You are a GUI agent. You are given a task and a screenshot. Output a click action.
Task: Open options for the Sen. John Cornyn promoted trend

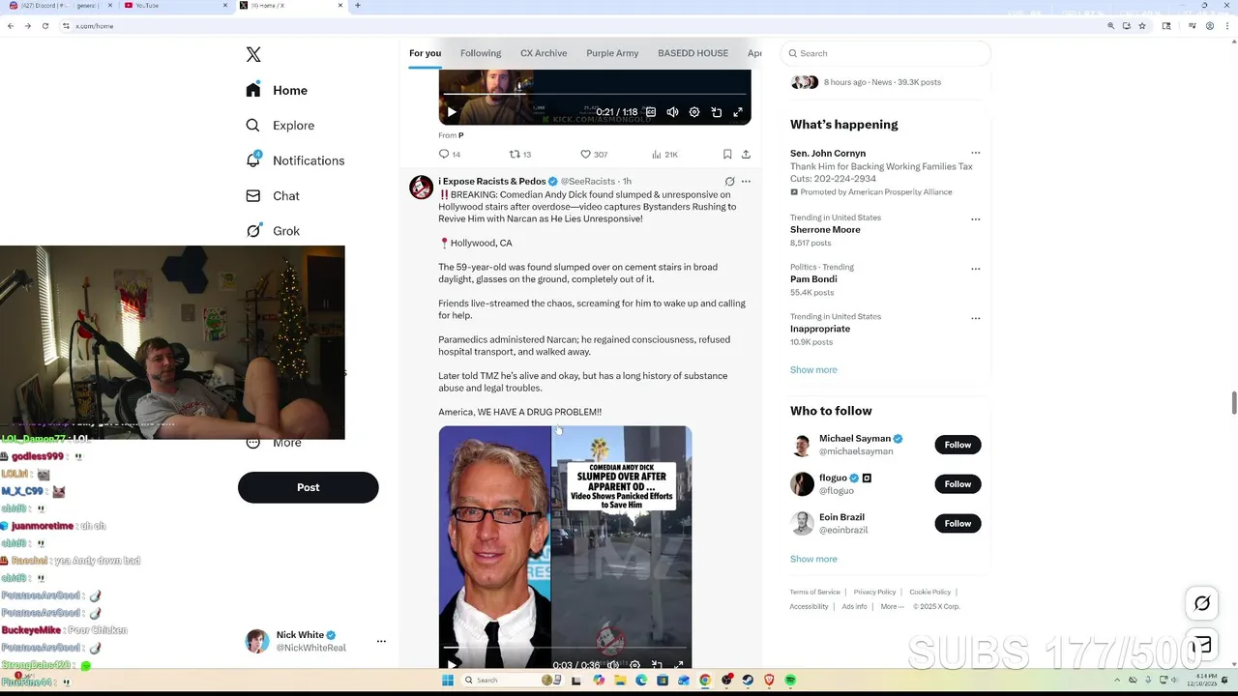[975, 153]
